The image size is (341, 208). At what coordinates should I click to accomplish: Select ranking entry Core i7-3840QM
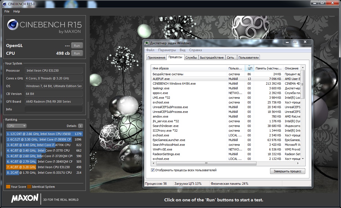coord(44,162)
